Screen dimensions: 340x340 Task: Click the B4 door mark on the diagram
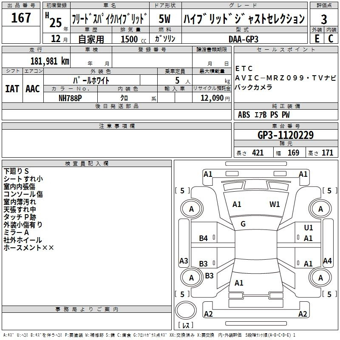coord(204,238)
